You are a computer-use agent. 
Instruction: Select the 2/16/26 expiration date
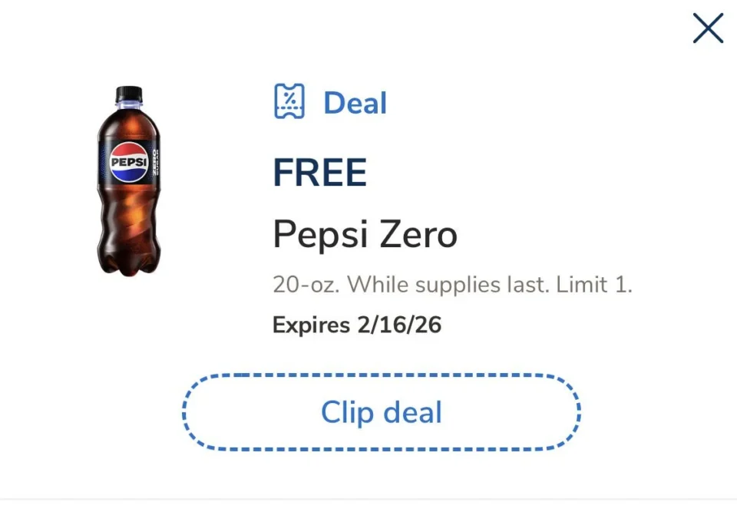tap(399, 325)
